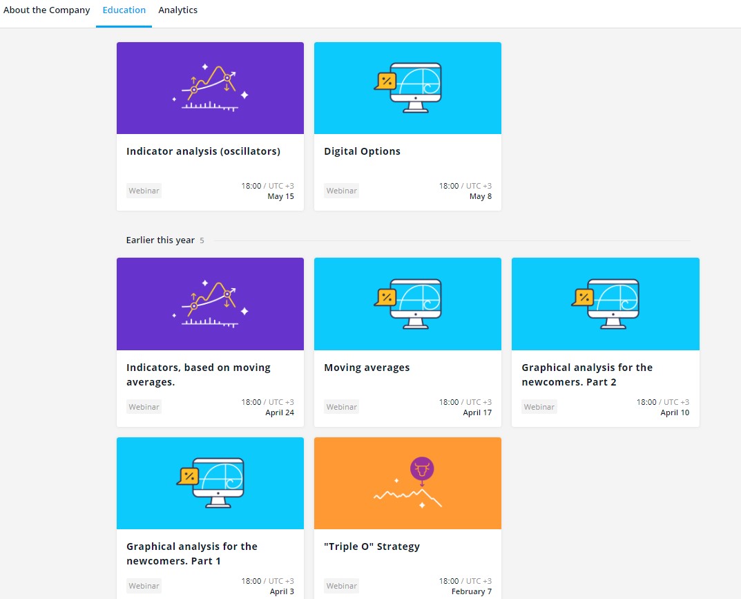
Task: Click Webinar tag on Graphical analysis Part 1
Action: [144, 586]
